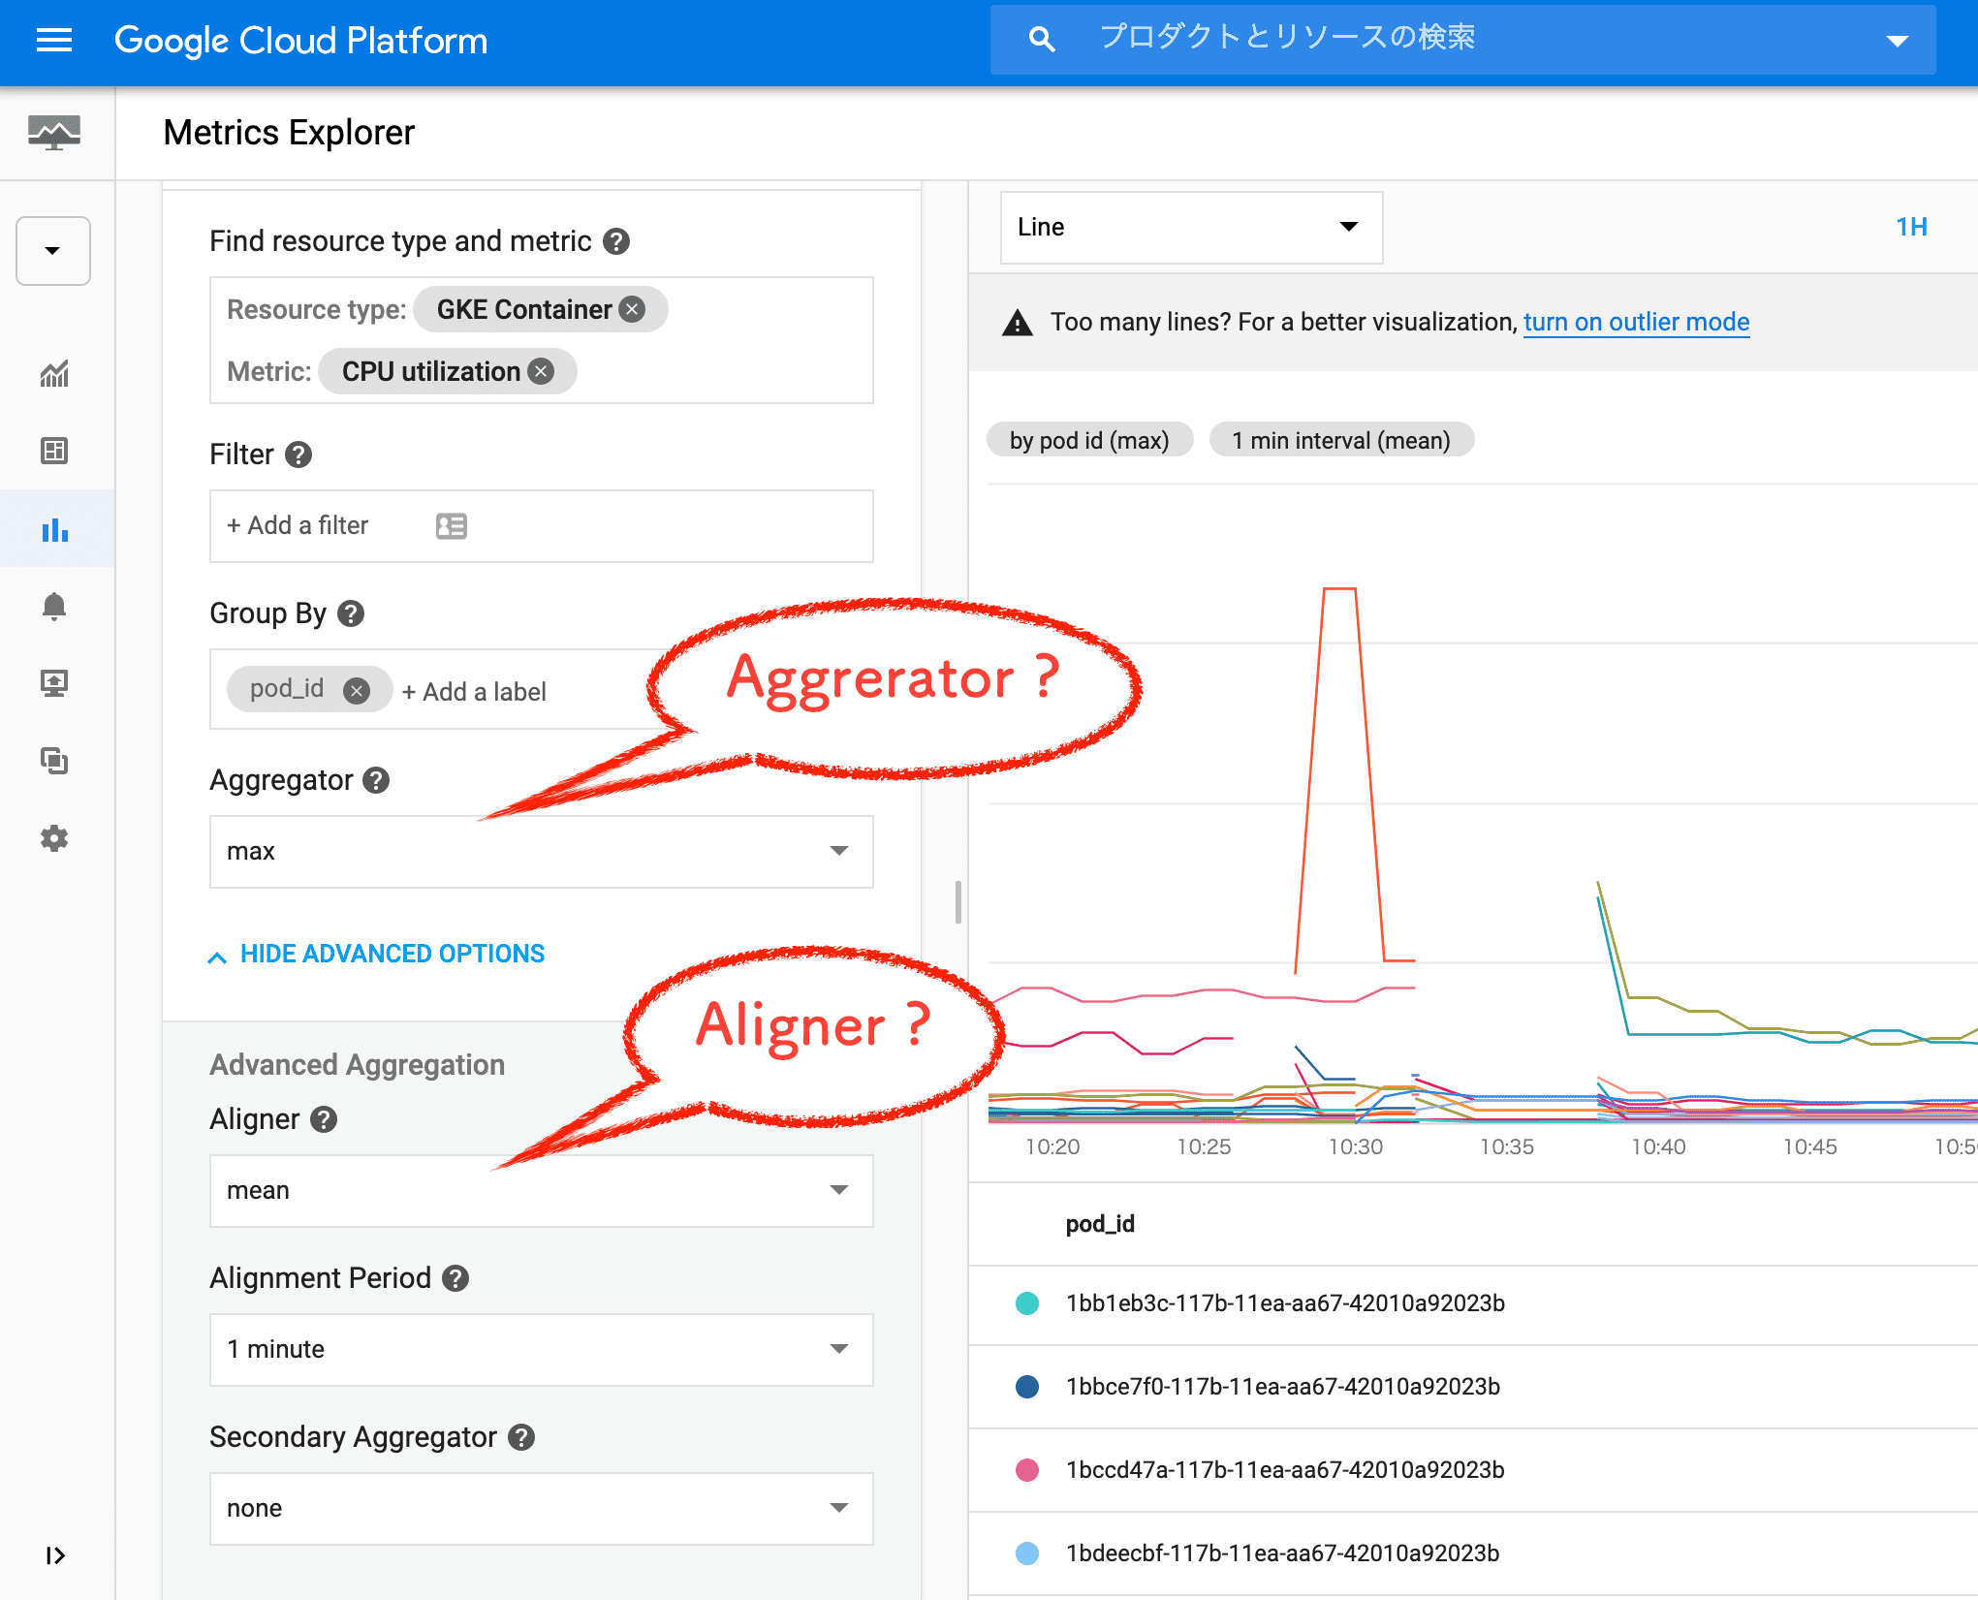Open the overview chart icon in sidebar
This screenshot has width=1978, height=1600.
[x=54, y=373]
